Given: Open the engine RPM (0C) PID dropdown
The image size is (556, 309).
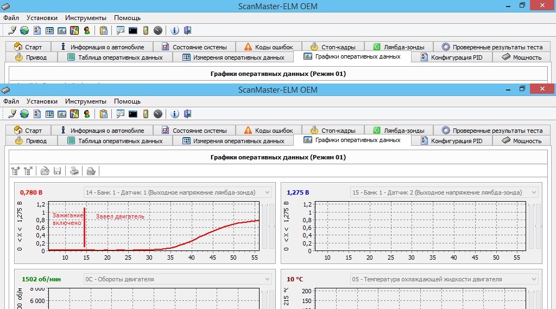Looking at the screenshot, I should pos(266,279).
